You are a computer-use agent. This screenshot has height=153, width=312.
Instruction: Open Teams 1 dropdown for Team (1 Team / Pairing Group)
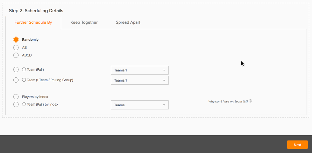click(140, 80)
